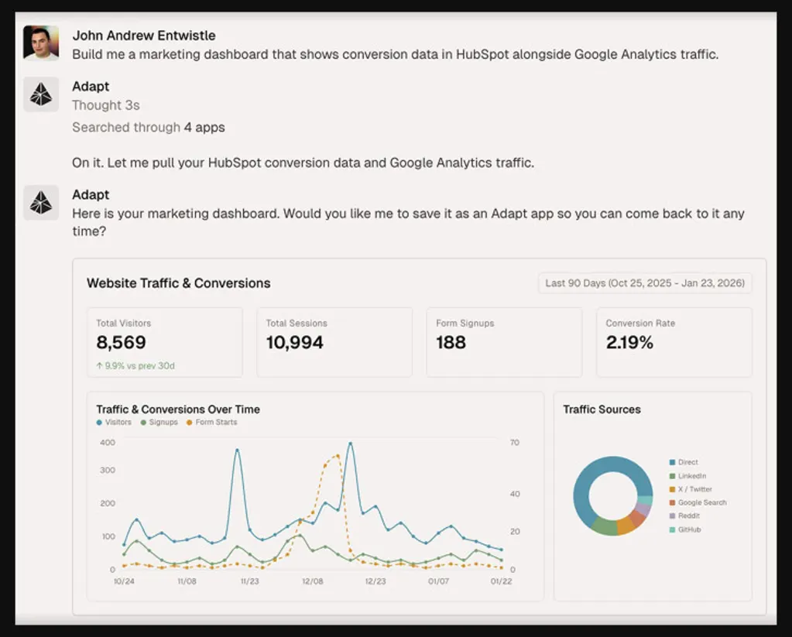This screenshot has width=792, height=637.
Task: Select the LinkedIn legend marker in Traffic Sources
Action: 672,476
